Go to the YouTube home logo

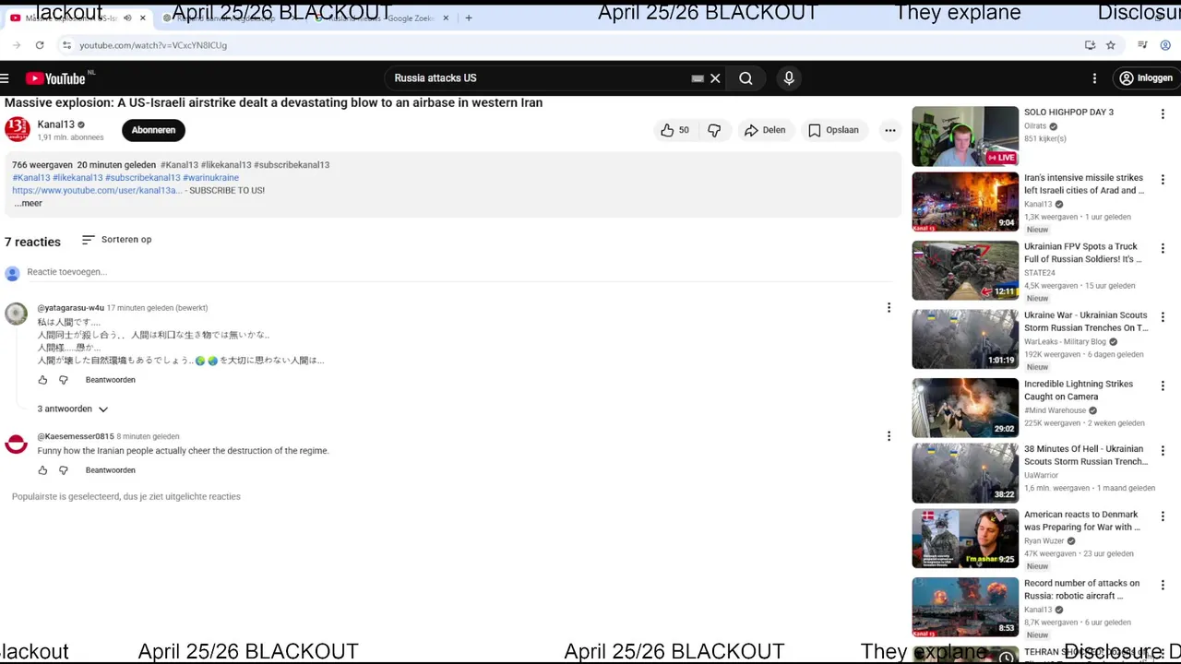click(x=55, y=78)
